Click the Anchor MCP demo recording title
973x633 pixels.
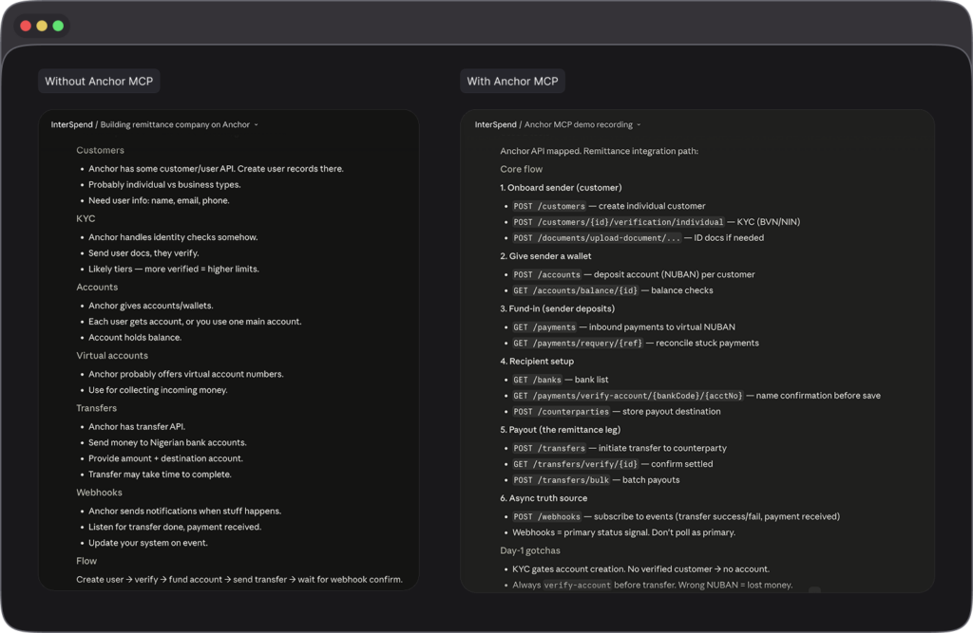pyautogui.click(x=579, y=124)
